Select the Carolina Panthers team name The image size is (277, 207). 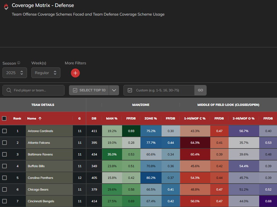(40, 178)
